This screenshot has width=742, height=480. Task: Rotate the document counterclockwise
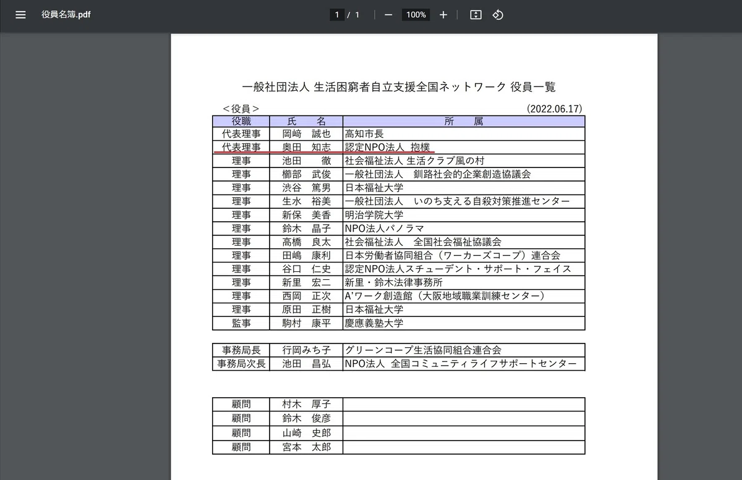tap(498, 15)
